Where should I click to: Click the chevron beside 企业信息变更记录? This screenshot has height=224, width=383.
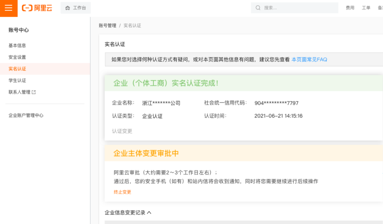pos(149,213)
